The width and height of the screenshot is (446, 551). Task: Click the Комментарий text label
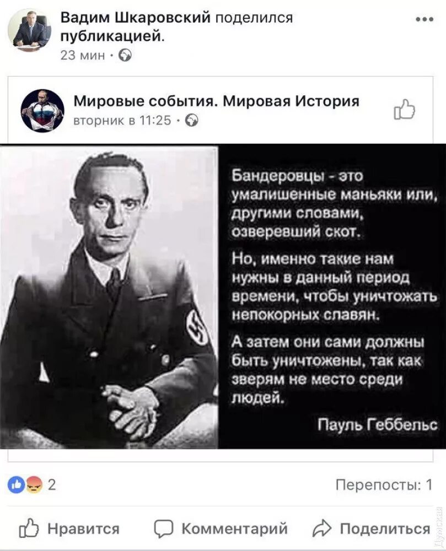234,528
